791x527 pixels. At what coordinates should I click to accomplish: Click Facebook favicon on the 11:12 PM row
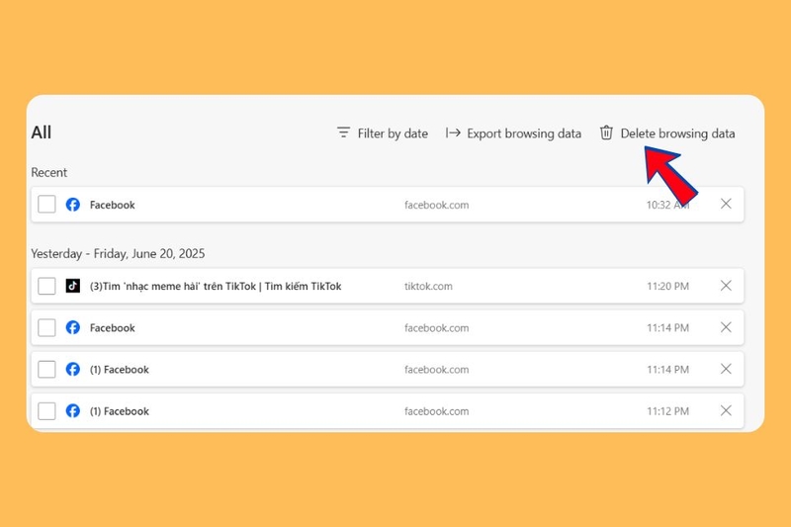72,411
